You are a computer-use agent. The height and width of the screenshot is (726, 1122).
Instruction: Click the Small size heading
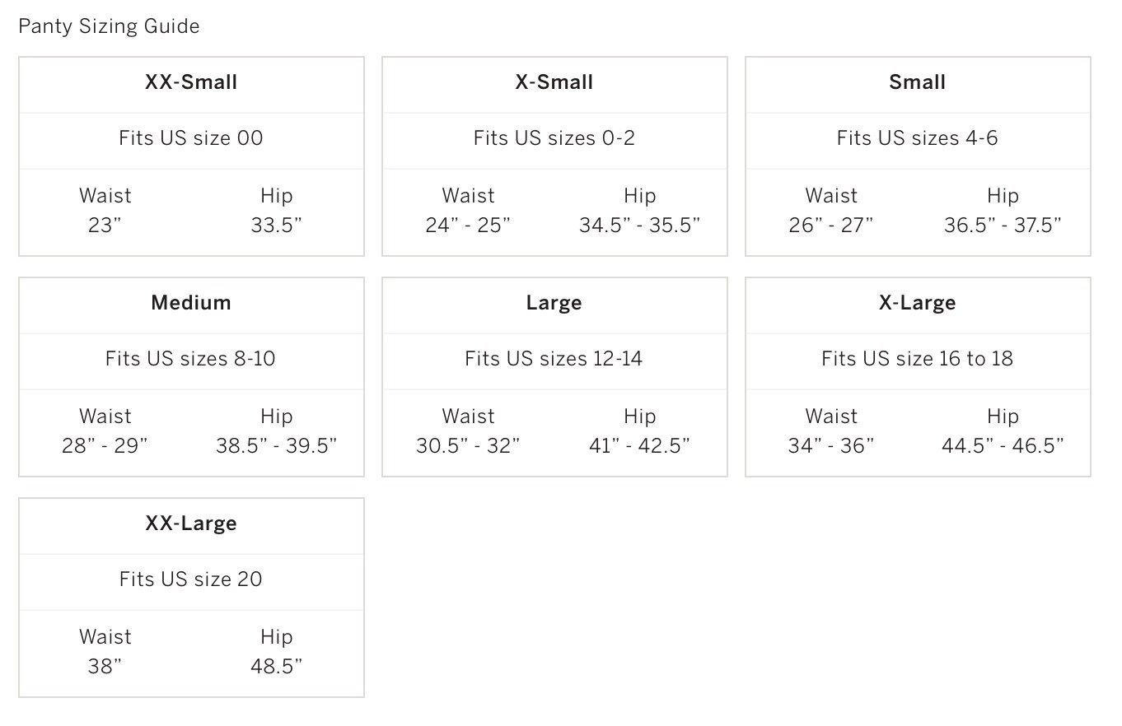[918, 82]
